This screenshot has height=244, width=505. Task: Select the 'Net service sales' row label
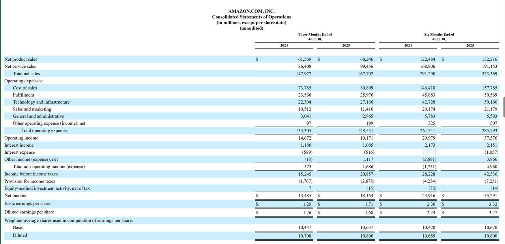[20, 66]
